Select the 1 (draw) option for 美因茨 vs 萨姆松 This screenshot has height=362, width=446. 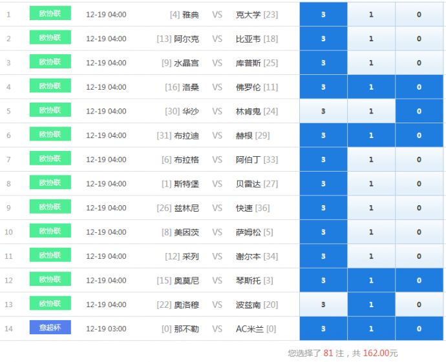tap(371, 232)
